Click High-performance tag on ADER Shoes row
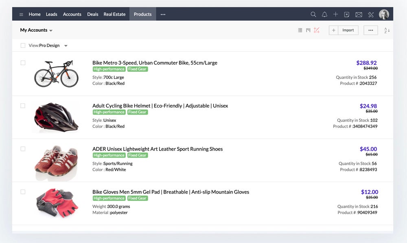407x243 pixels. [x=109, y=155]
